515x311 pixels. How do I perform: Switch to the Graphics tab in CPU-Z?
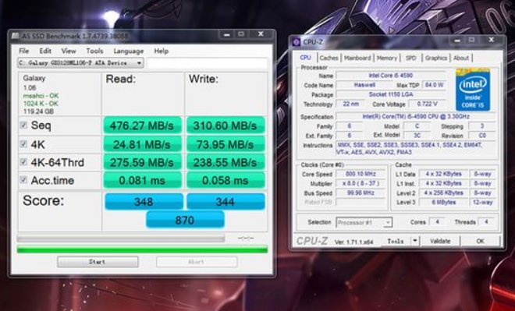[x=436, y=58]
